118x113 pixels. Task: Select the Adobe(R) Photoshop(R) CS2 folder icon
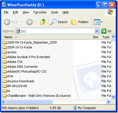coord(5,71)
